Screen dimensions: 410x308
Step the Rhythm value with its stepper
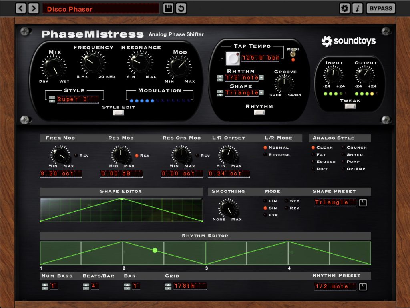[x=220, y=78]
